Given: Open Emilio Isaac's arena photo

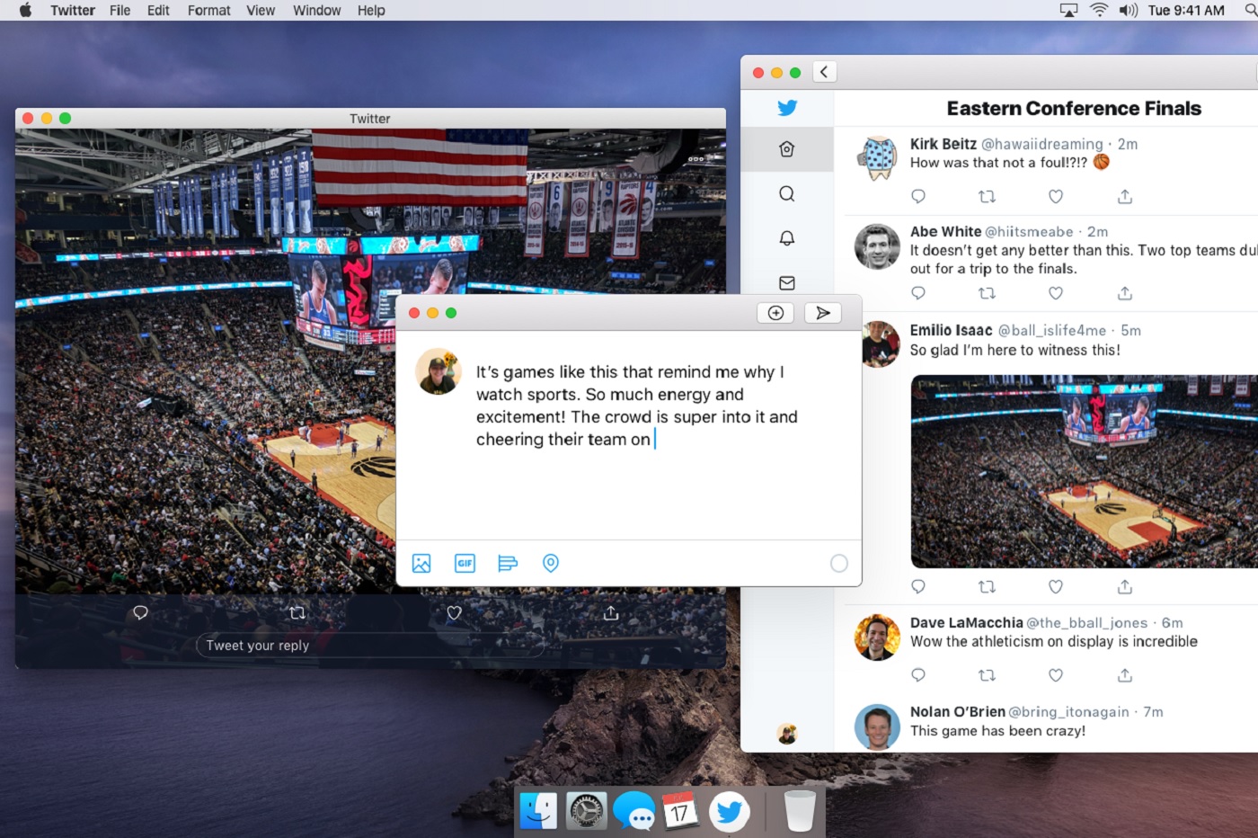Looking at the screenshot, I should (x=1085, y=471).
